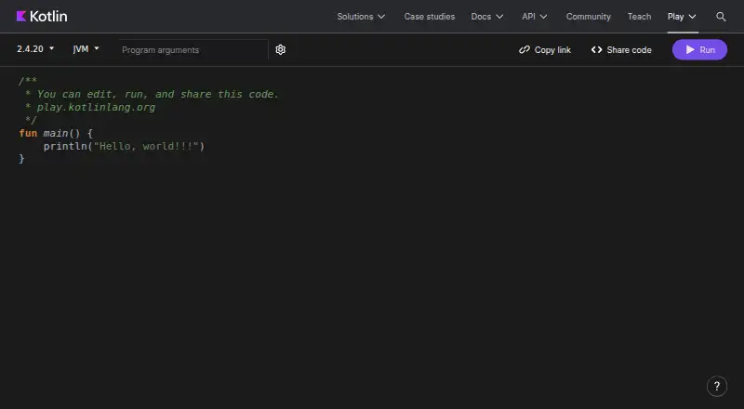This screenshot has width=744, height=409.
Task: Click 'You can edit, run, and share' comment
Action: coord(152,94)
